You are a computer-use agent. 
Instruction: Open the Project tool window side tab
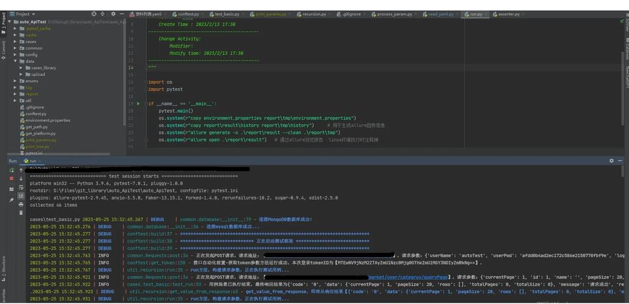tap(3, 24)
